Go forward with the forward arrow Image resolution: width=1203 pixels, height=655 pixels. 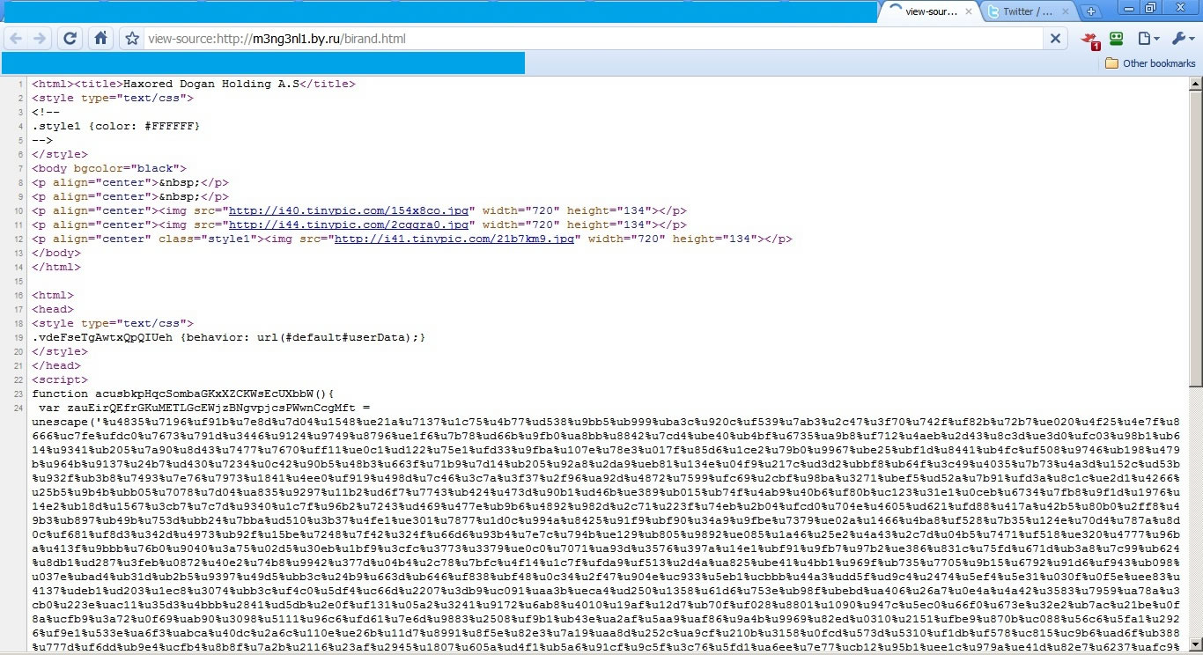[40, 38]
